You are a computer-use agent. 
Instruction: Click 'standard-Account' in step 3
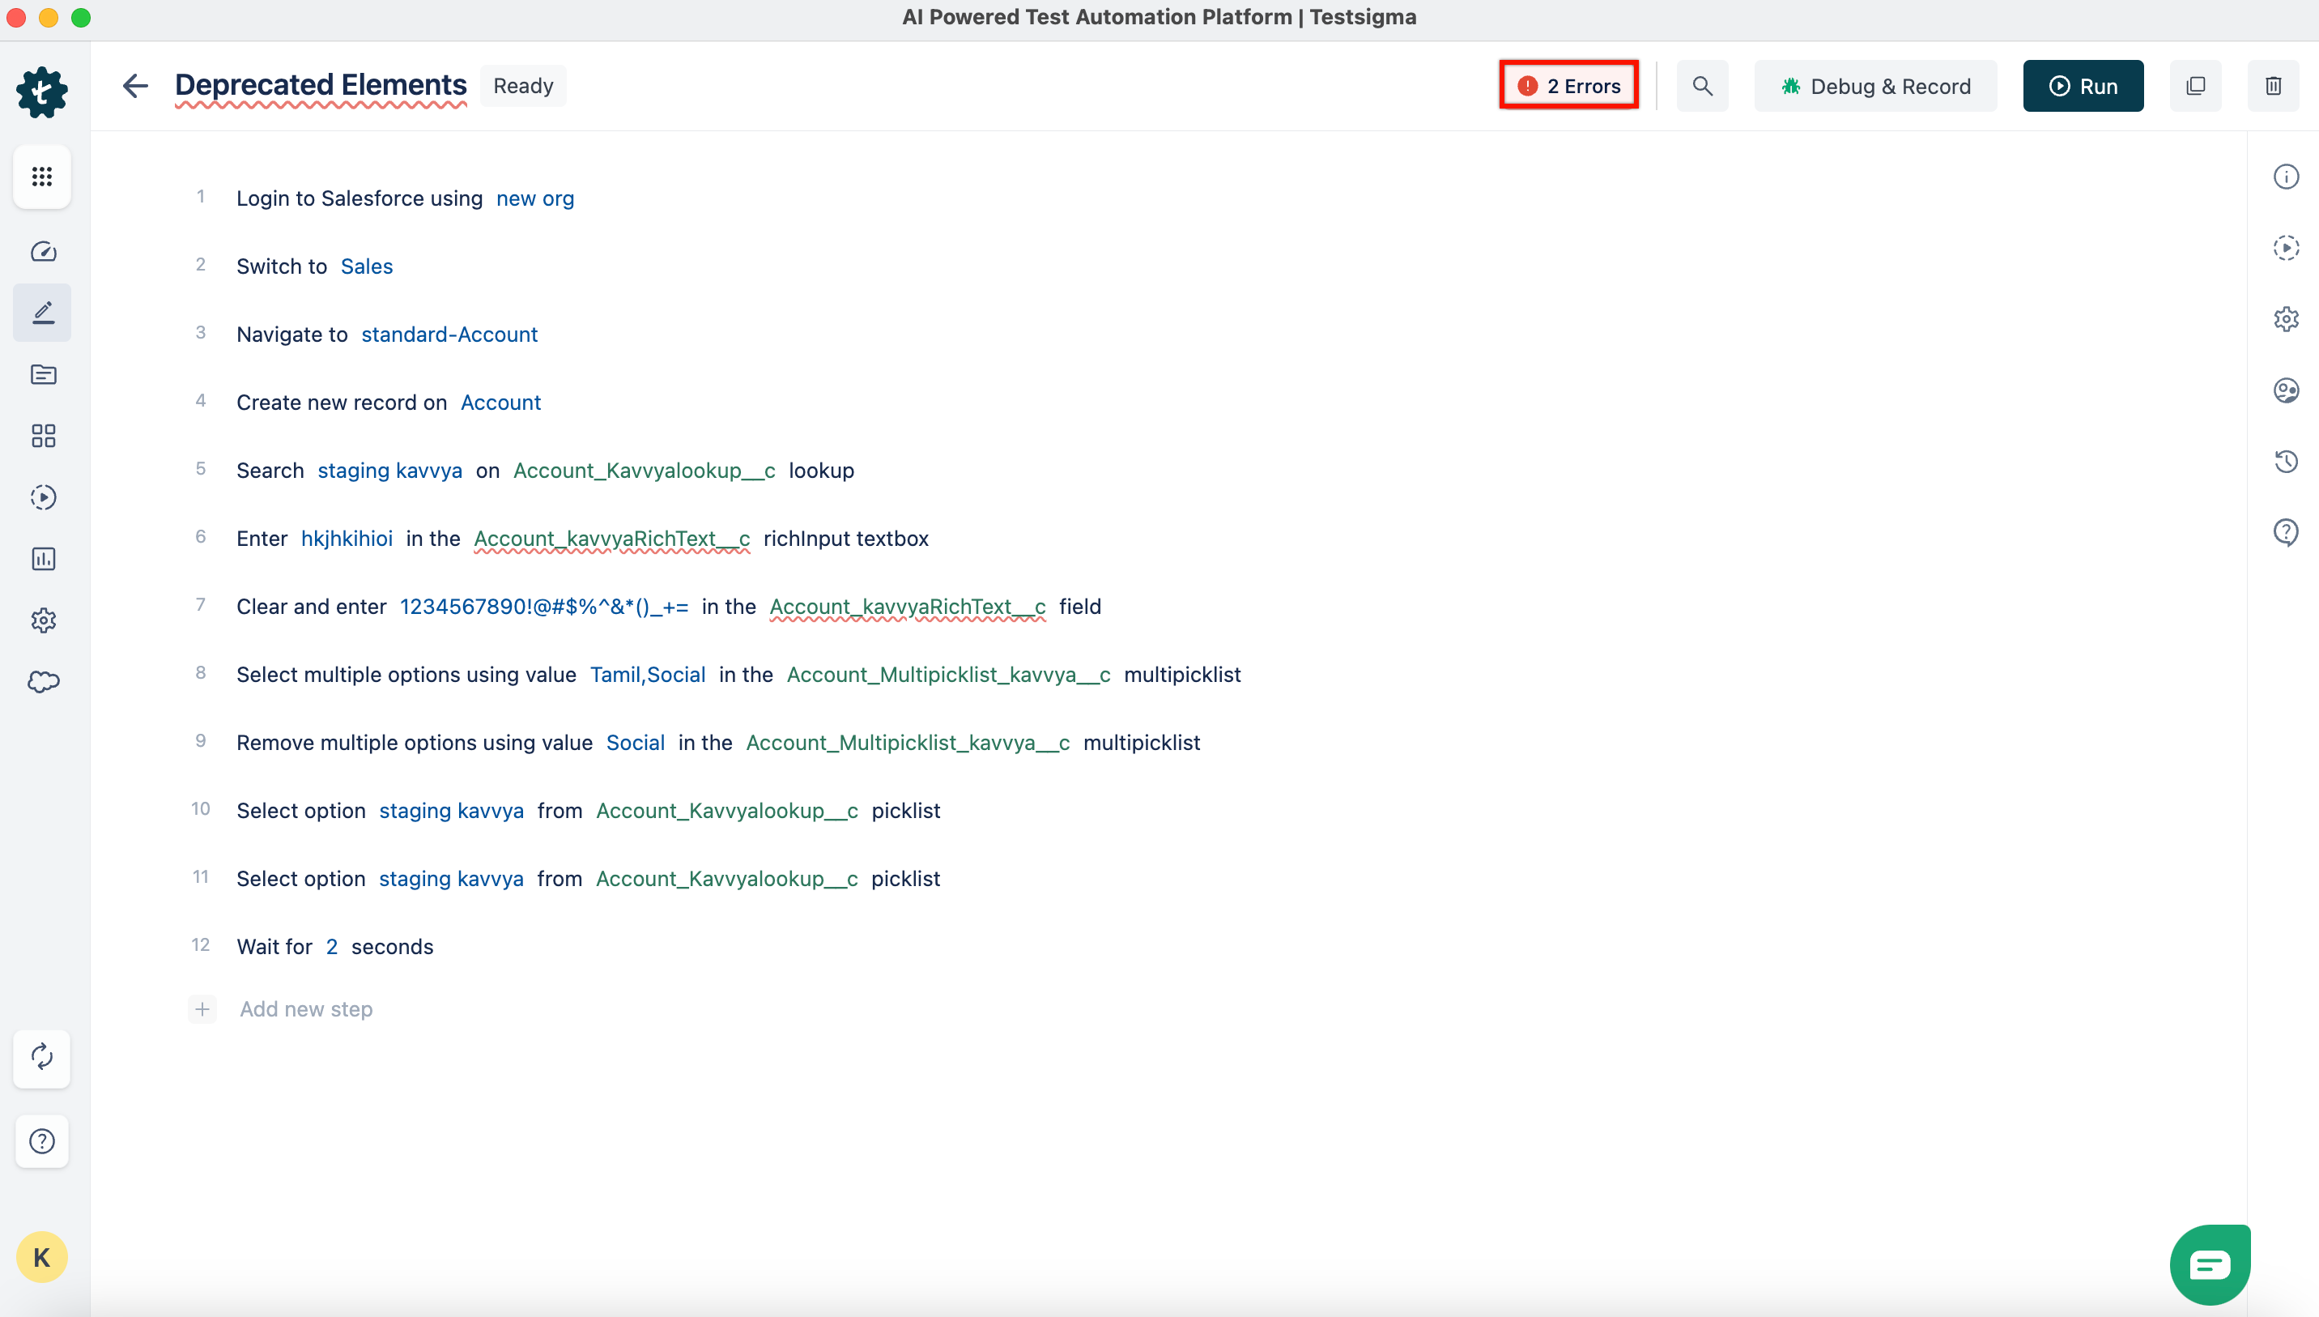click(x=449, y=335)
